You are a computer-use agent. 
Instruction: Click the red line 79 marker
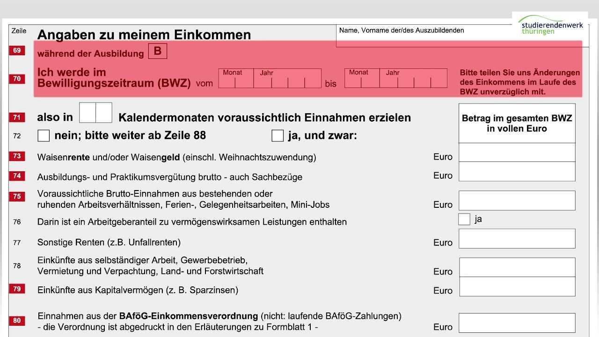17,289
